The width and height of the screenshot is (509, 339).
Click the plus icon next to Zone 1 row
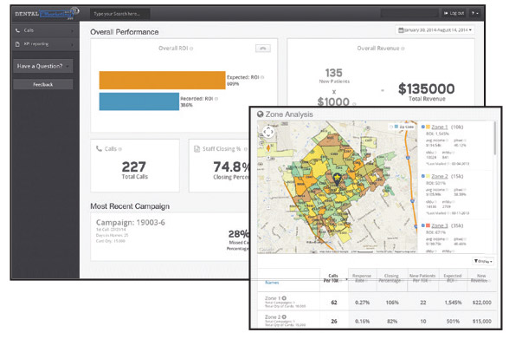tap(284, 298)
